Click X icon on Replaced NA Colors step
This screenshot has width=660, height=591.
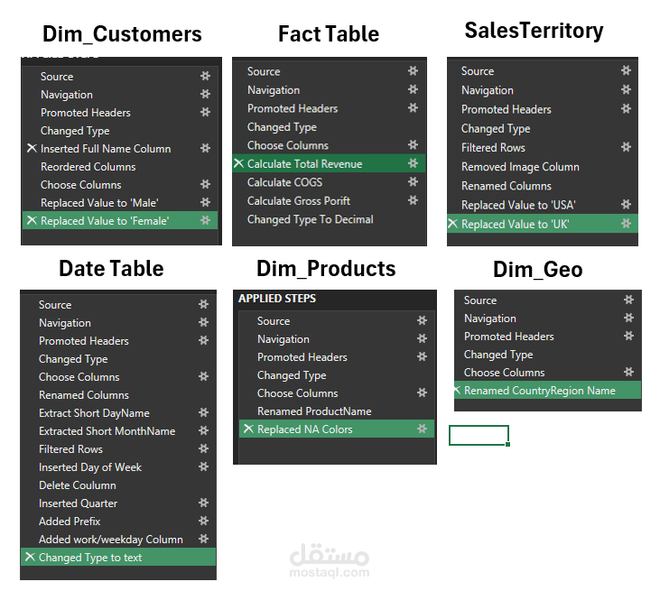pos(248,429)
